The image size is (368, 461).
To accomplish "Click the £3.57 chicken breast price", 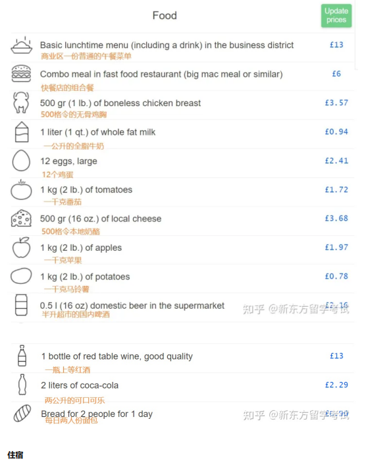I will (336, 103).
